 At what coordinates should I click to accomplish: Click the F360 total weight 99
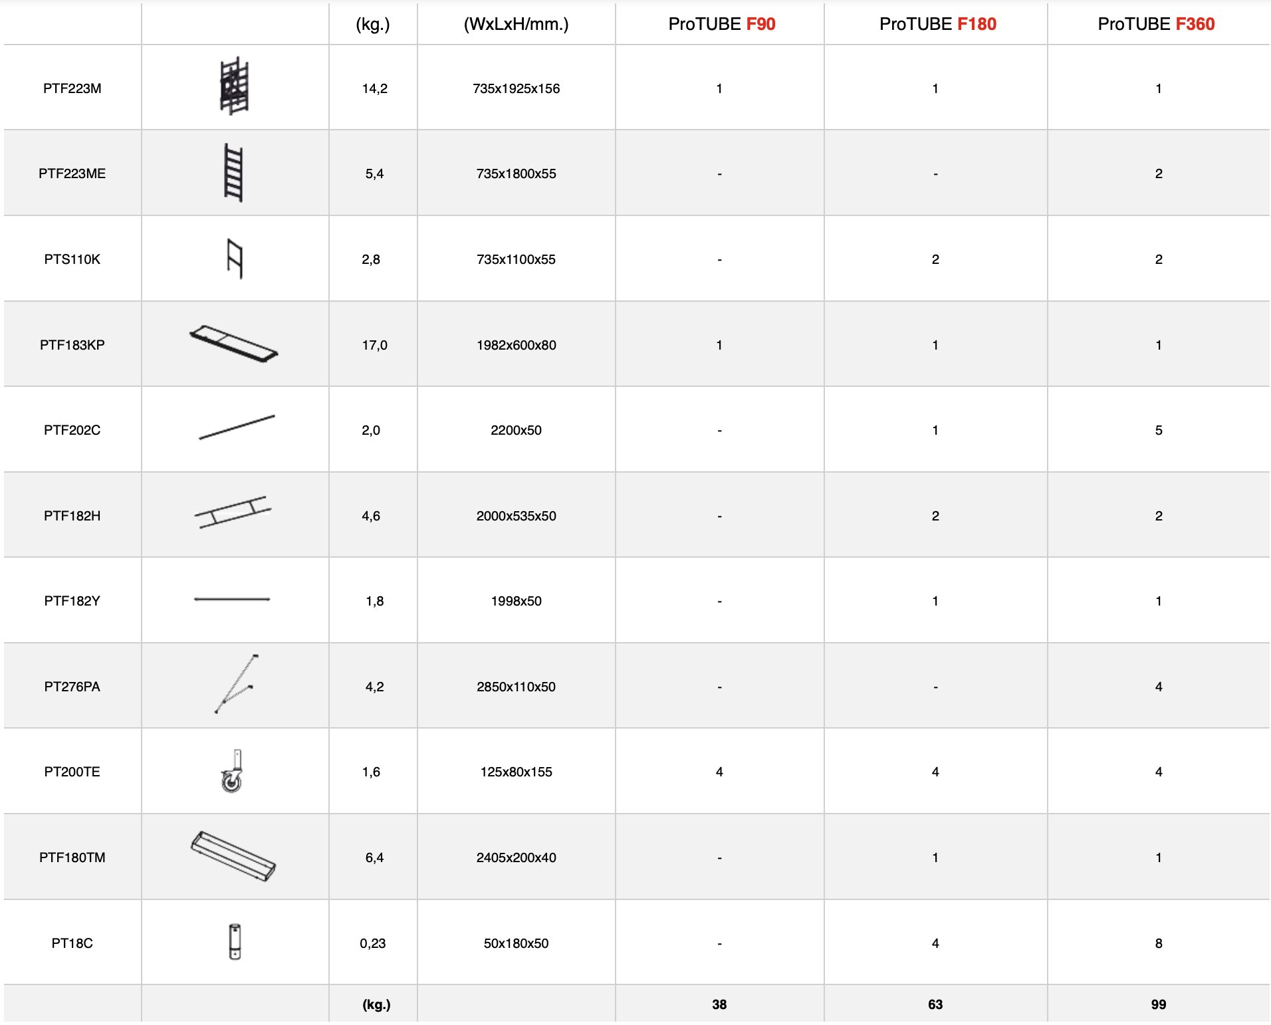point(1158,1004)
